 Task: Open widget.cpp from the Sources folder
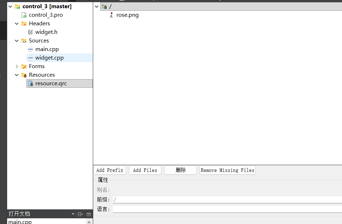tap(49, 58)
